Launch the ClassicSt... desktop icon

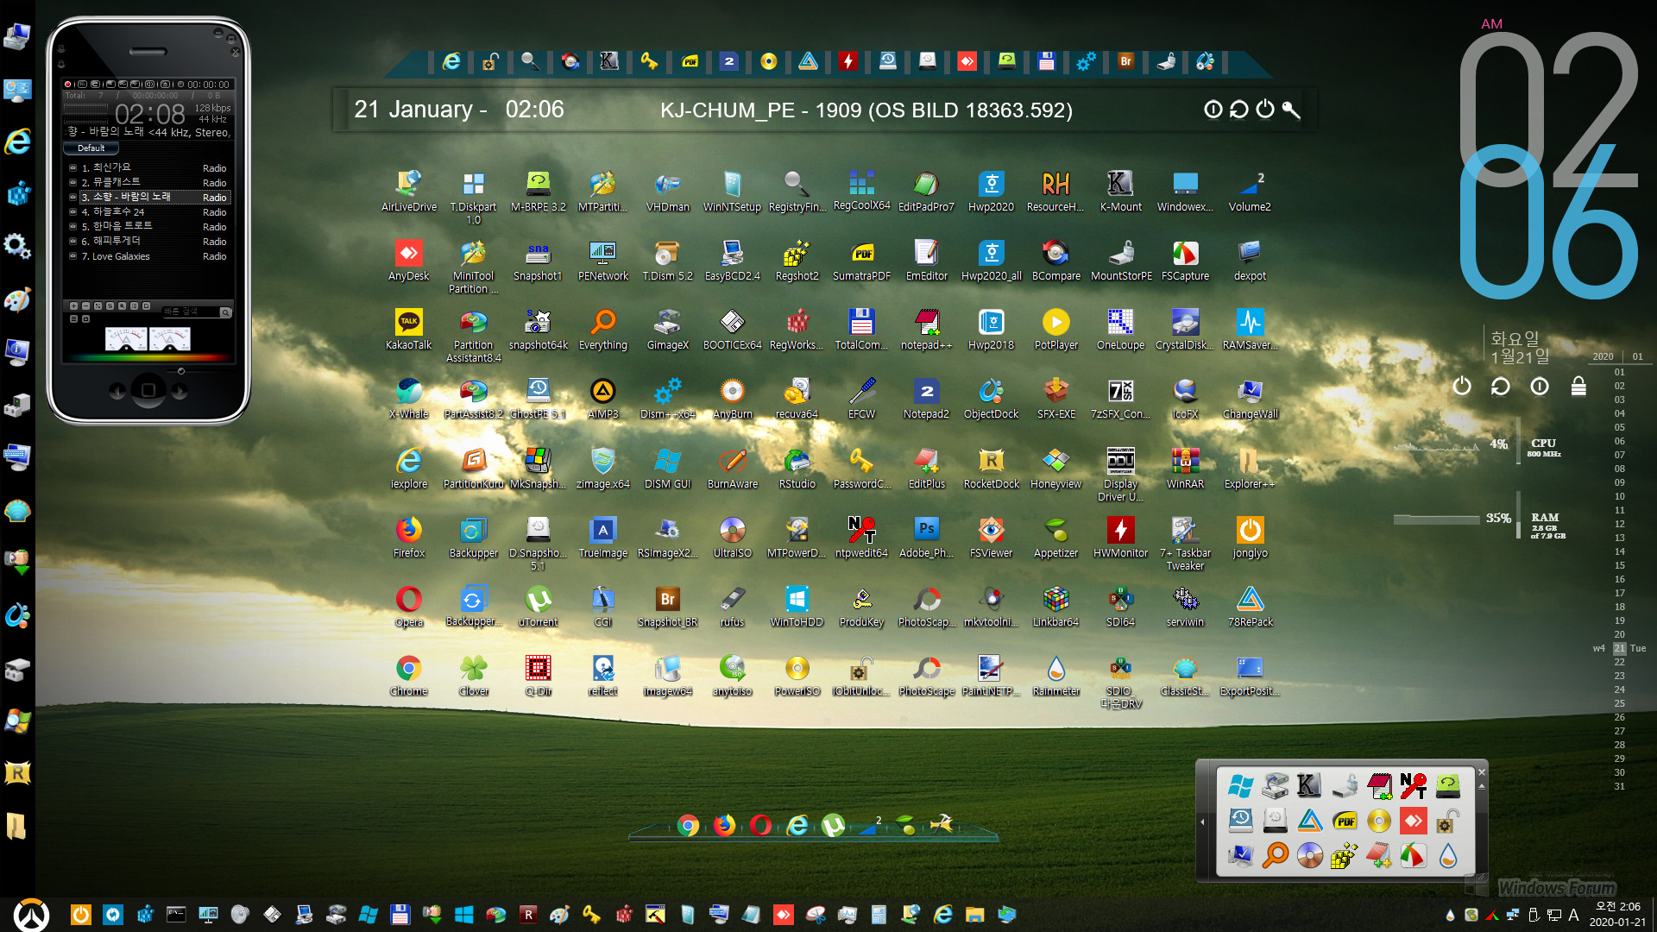pos(1185,675)
